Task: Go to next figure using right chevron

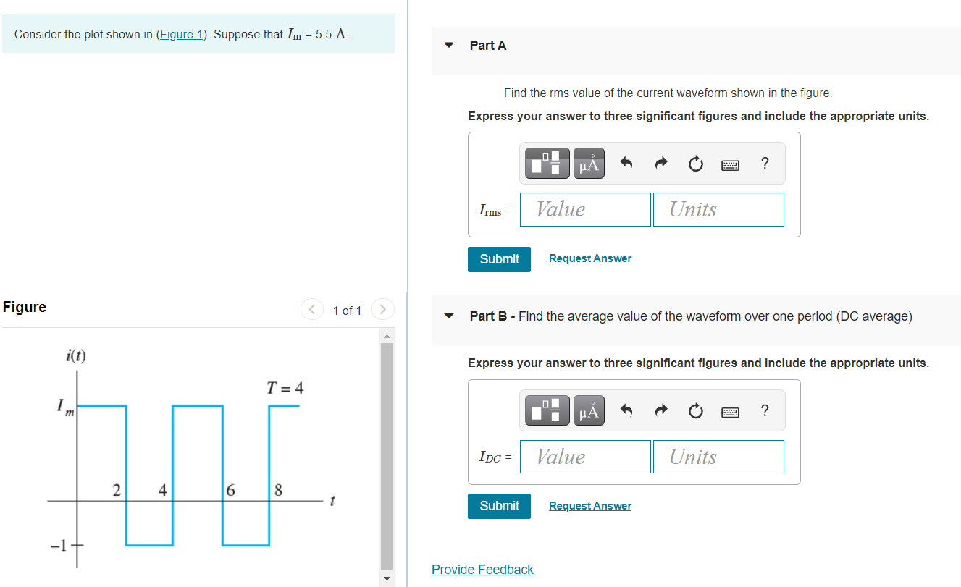Action: coord(382,309)
